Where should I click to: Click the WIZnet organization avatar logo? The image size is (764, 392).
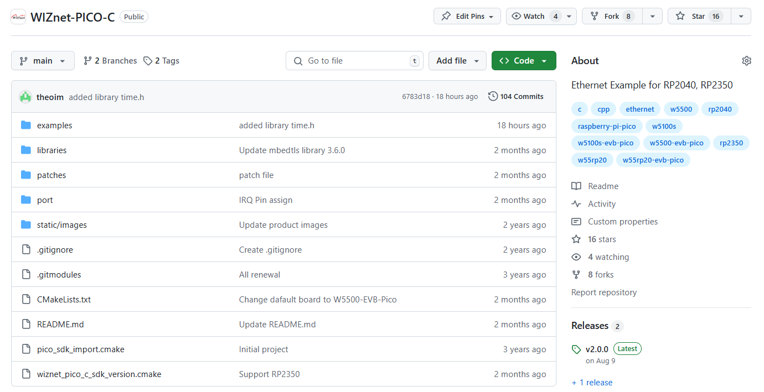[18, 17]
